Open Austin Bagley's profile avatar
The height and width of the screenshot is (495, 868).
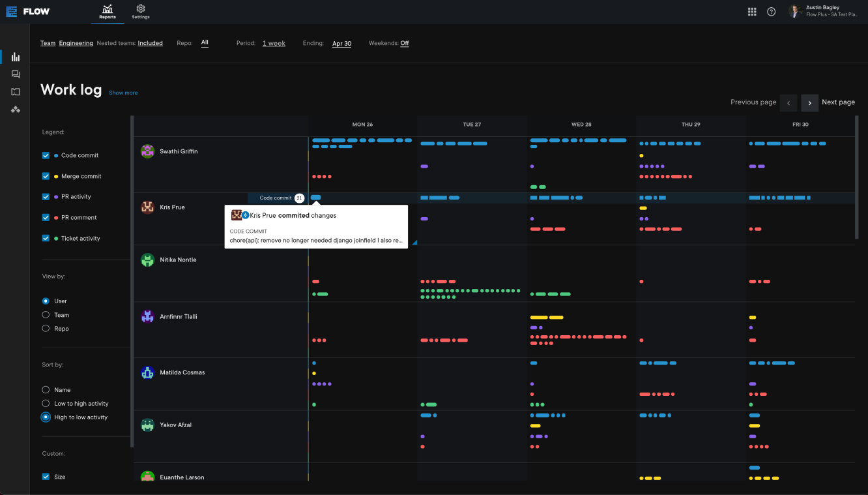(x=794, y=11)
